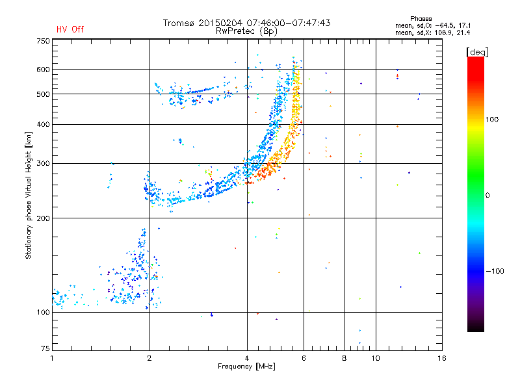Select the 'mean, sd,O: -64.5, 17.1' line
Screen dimensions: 520x390
pos(433,25)
